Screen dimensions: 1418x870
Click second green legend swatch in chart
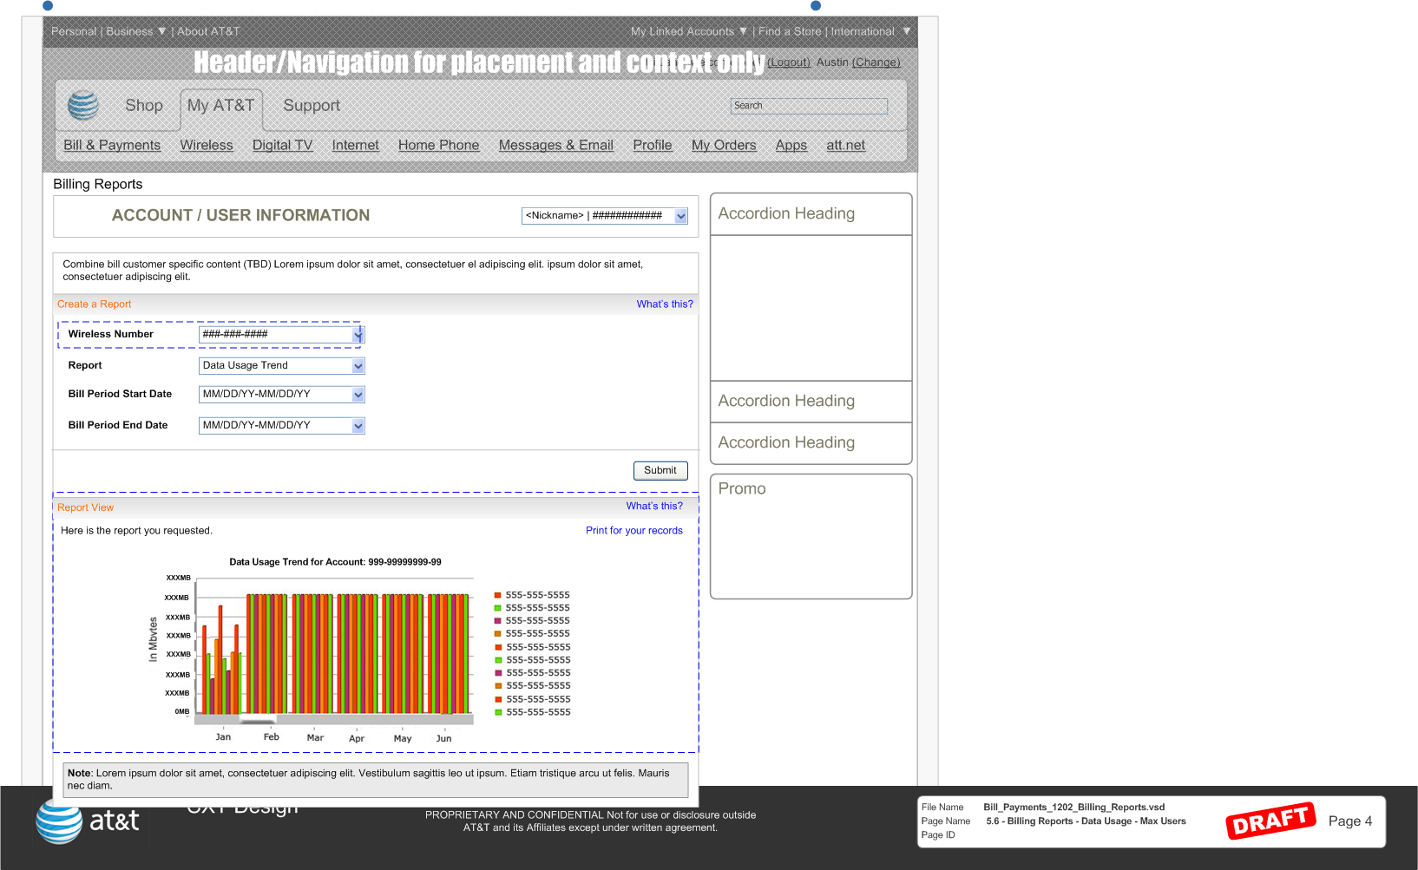pos(498,660)
